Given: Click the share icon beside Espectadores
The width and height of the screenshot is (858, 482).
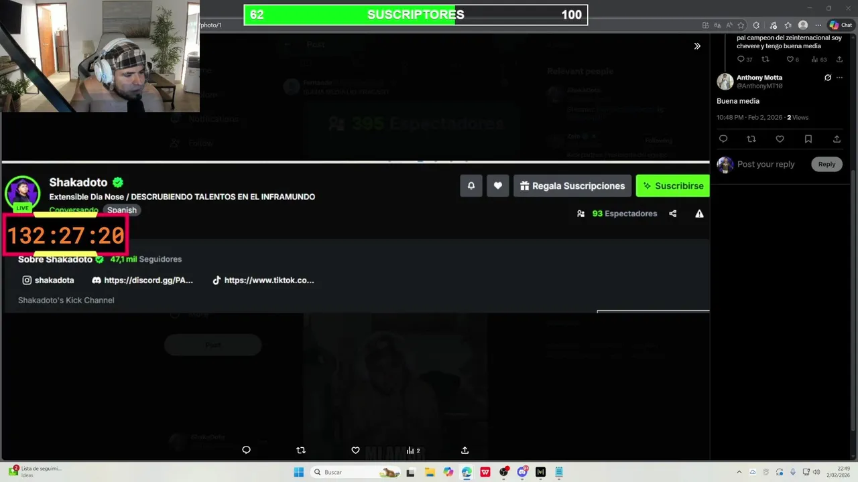Looking at the screenshot, I should 672,214.
